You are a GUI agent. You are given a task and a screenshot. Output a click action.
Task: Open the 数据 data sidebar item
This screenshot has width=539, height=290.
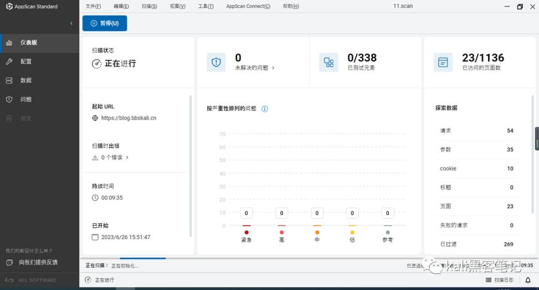tap(39, 81)
